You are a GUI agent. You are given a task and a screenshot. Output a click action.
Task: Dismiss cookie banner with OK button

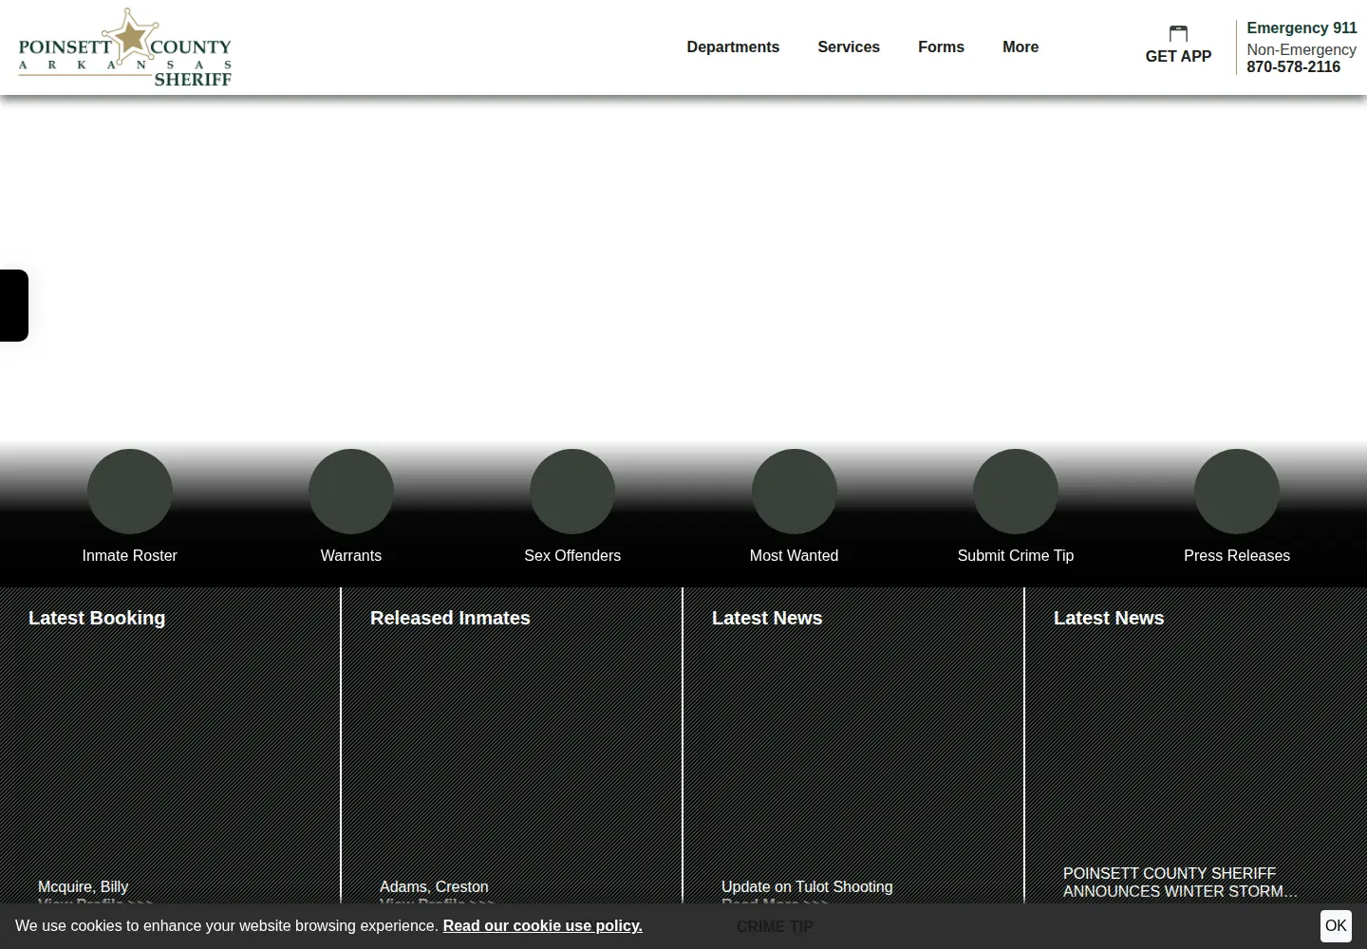pyautogui.click(x=1336, y=926)
